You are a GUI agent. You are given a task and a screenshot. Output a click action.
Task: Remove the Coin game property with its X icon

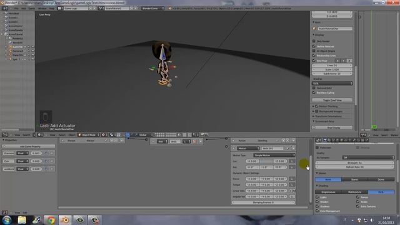pos(52,161)
